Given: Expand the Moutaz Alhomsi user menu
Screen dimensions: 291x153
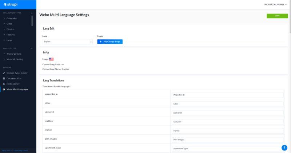Looking at the screenshot, I should (275, 4).
